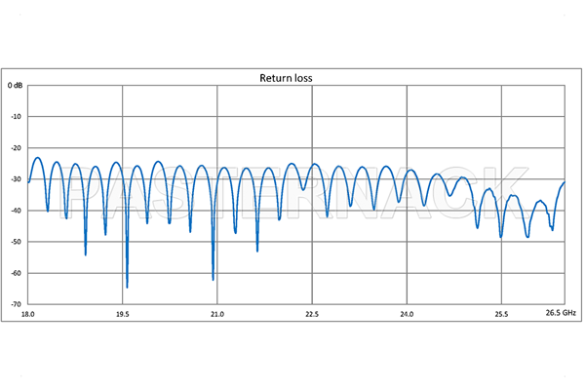The width and height of the screenshot is (585, 390).
Task: Click the 22.5 x-axis label
Action: pyautogui.click(x=311, y=315)
